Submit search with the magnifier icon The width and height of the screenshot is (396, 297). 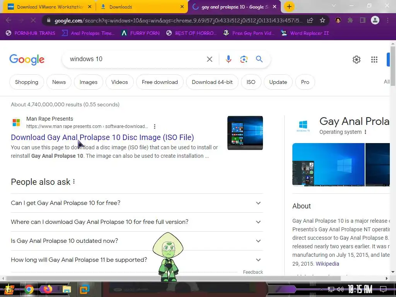click(x=259, y=59)
